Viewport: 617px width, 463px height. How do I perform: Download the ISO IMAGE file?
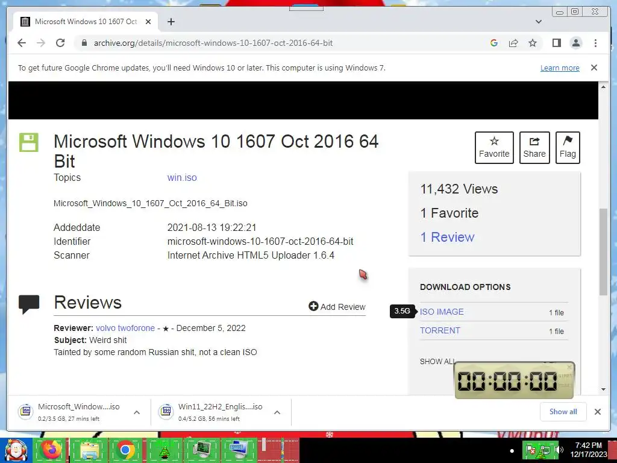click(x=442, y=312)
